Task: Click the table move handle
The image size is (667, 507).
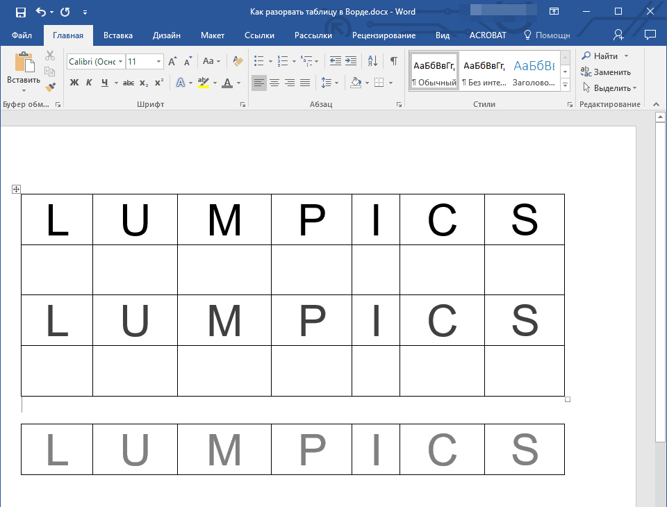Action: 17,190
